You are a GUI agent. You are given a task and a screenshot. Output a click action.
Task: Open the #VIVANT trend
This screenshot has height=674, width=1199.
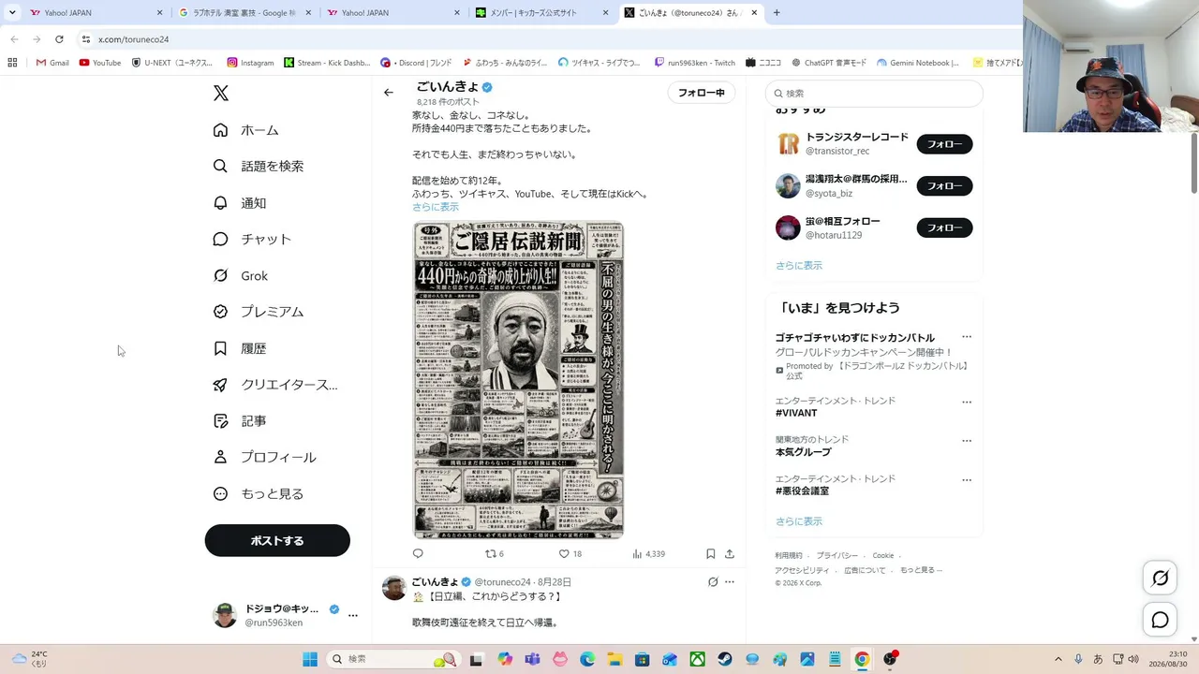coord(796,413)
